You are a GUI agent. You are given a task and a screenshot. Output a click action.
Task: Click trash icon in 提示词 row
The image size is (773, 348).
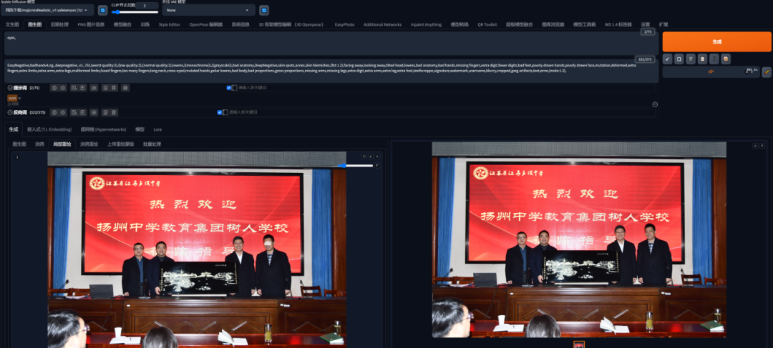(114, 88)
